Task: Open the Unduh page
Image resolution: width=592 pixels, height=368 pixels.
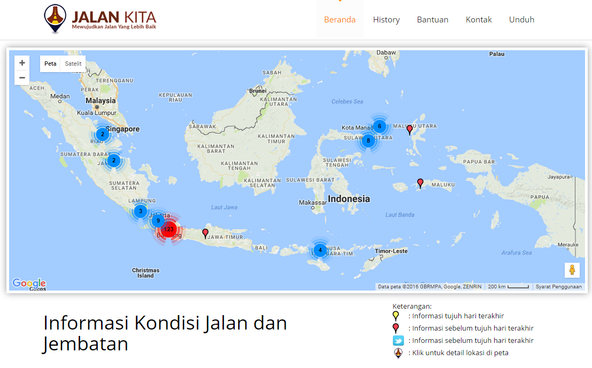Action: [521, 20]
